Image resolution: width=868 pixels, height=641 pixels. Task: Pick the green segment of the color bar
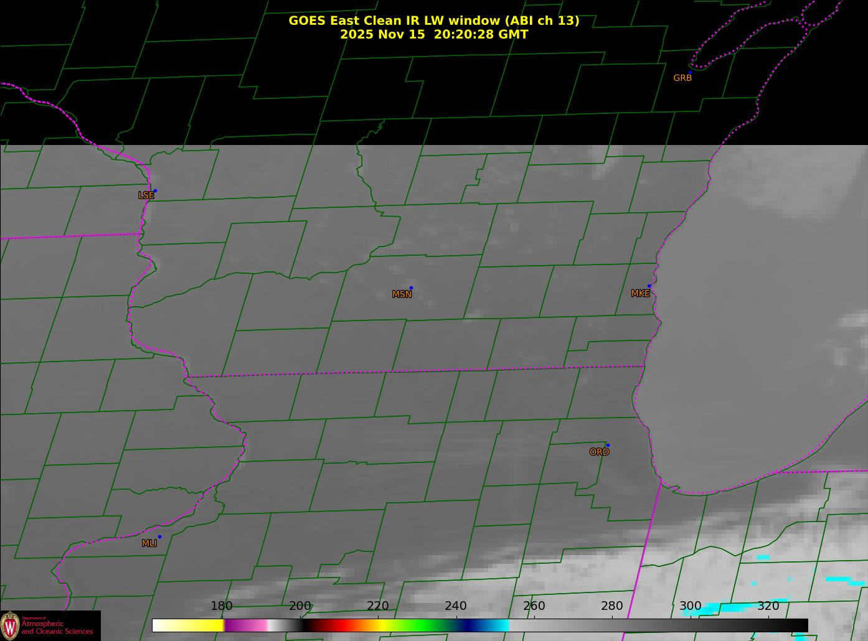tap(423, 625)
